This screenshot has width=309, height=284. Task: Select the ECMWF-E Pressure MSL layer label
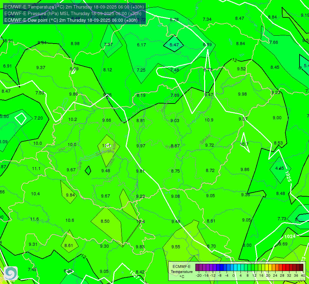(73, 14)
